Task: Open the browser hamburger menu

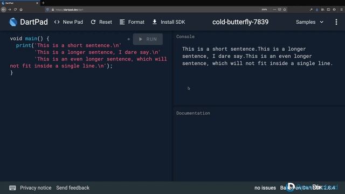Action: pyautogui.click(x=341, y=10)
